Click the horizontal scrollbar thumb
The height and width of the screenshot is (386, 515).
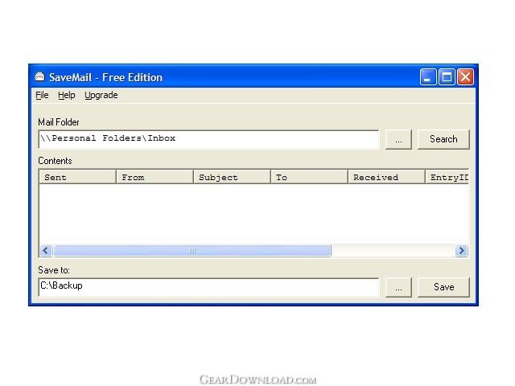coord(192,251)
